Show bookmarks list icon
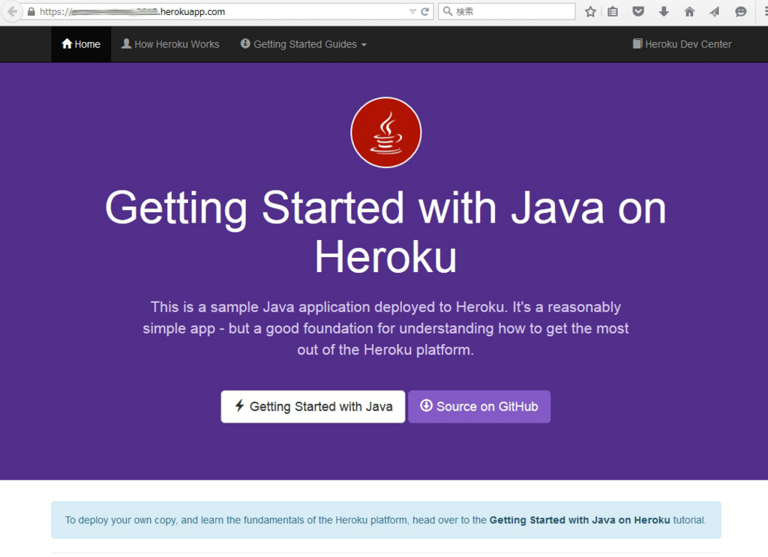 tap(613, 12)
